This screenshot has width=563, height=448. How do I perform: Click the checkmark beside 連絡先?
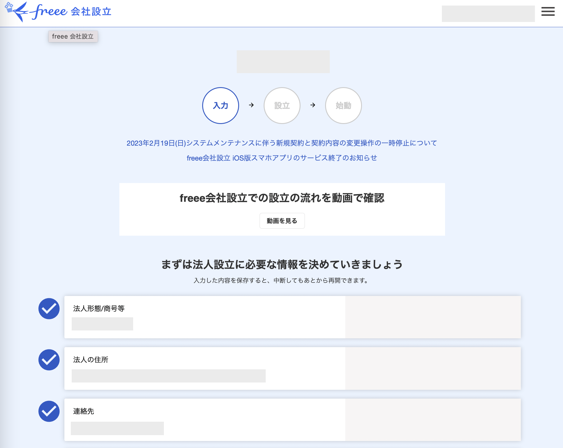coord(49,411)
